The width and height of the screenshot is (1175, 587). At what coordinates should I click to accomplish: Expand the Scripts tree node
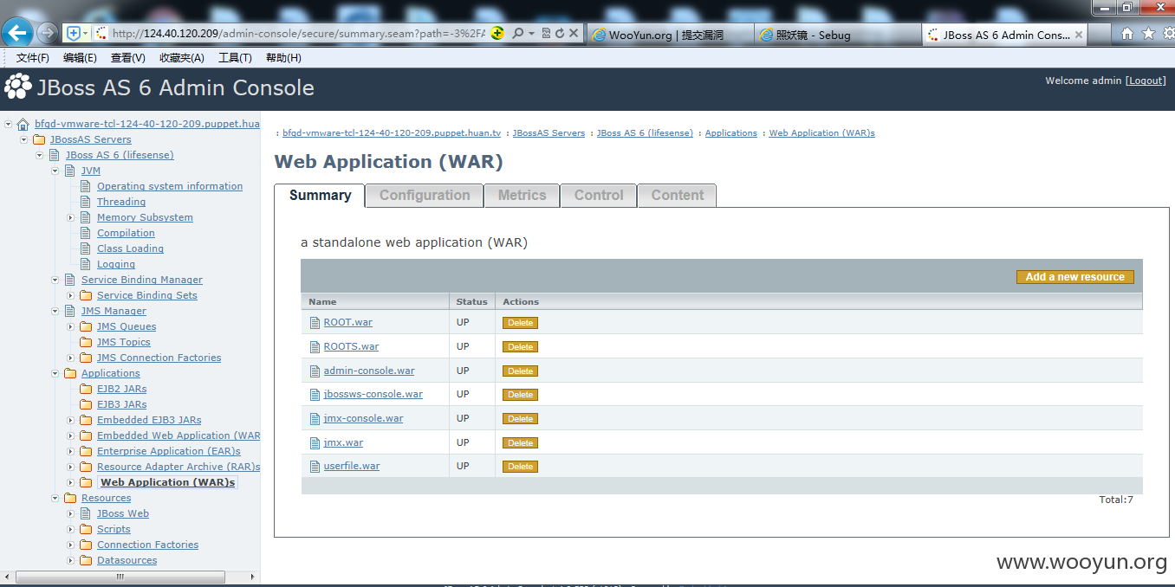71,529
